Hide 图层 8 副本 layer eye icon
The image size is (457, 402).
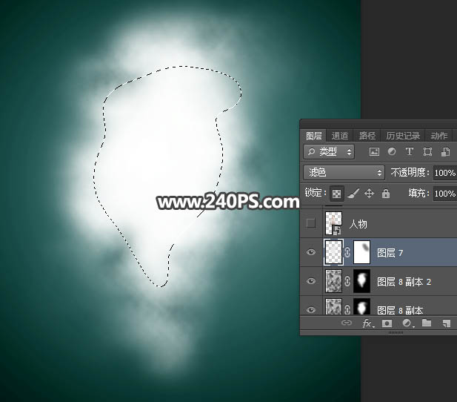click(311, 309)
